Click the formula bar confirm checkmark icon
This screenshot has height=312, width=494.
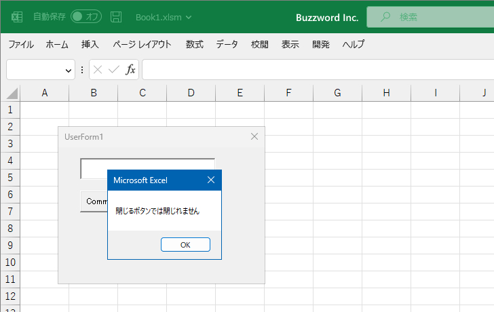coord(114,70)
